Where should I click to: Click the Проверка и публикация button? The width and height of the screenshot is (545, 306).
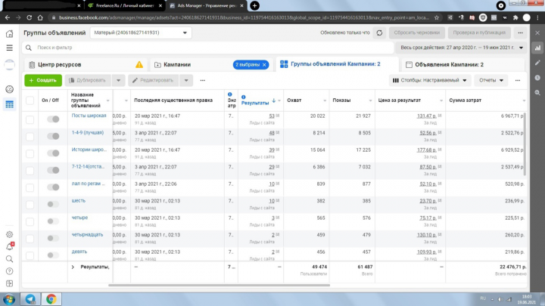coord(479,32)
